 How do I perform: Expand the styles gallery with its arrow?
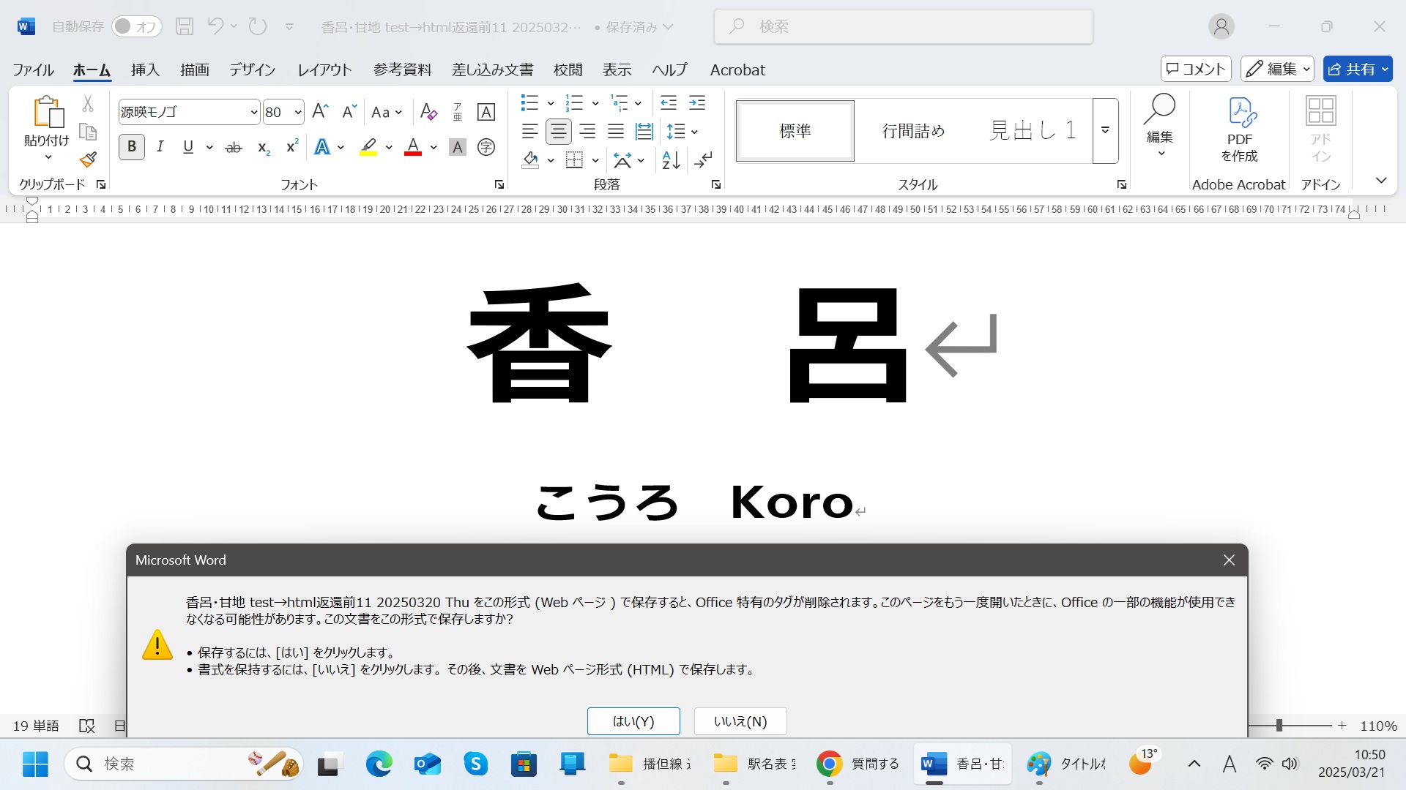[1104, 130]
